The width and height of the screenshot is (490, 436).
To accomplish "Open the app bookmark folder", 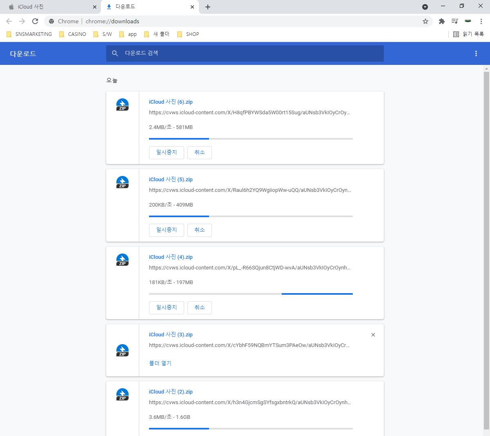I will 128,34.
